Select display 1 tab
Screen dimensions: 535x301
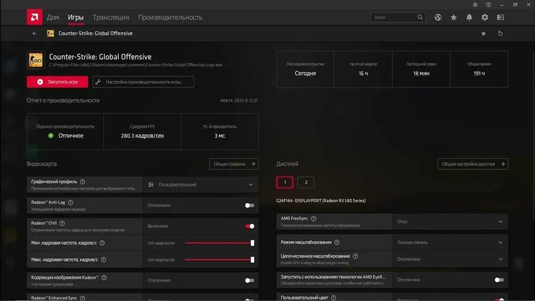285,182
